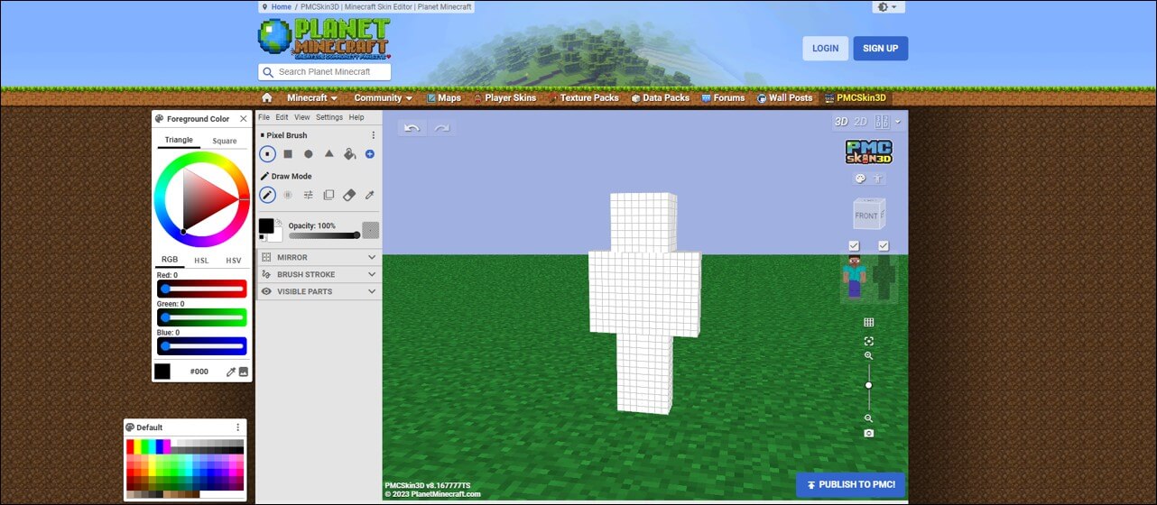
Task: Select the pencil draw mode
Action: pyautogui.click(x=268, y=195)
